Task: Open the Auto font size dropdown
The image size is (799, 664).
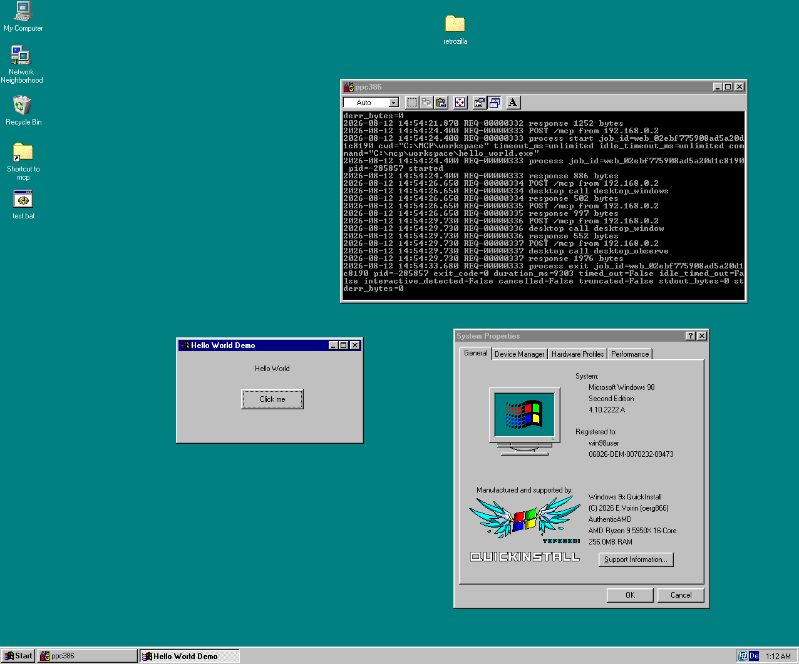Action: (394, 103)
